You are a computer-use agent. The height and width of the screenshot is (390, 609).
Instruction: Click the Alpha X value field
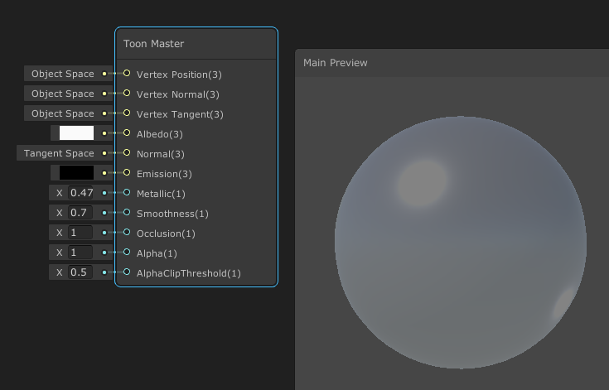81,253
